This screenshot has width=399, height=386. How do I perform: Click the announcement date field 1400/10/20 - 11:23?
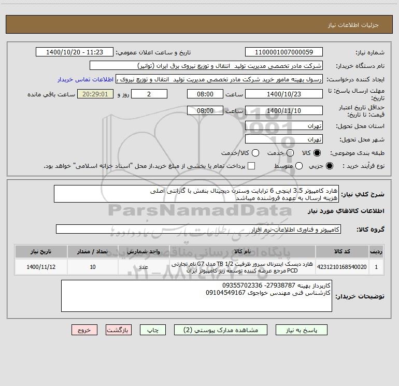(75, 52)
